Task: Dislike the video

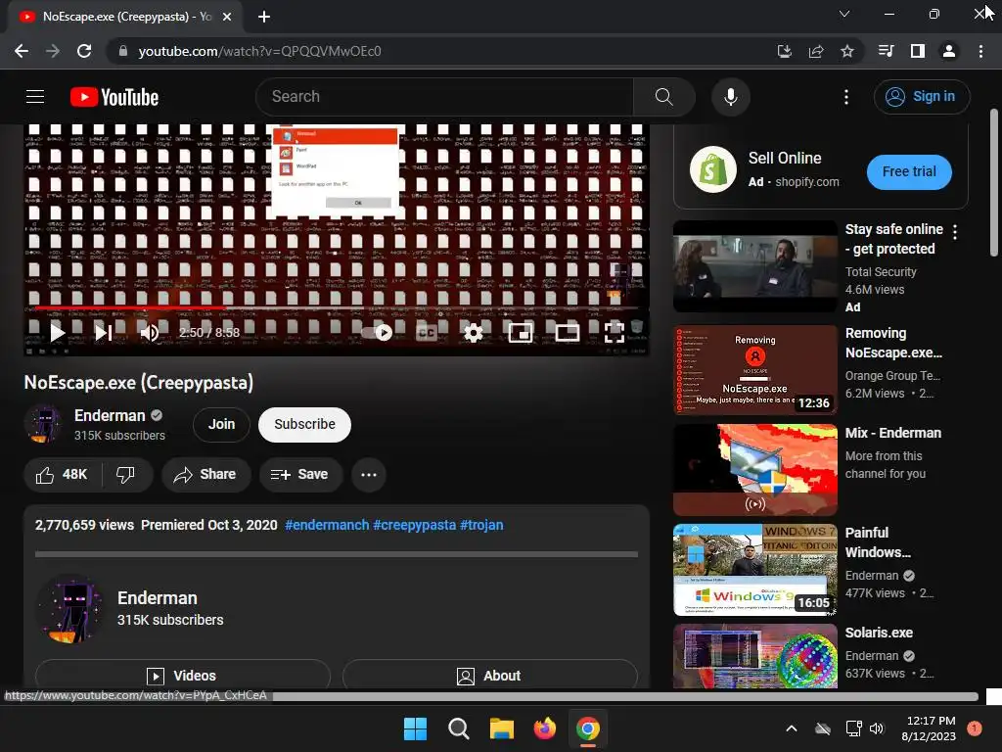Action: pos(126,475)
